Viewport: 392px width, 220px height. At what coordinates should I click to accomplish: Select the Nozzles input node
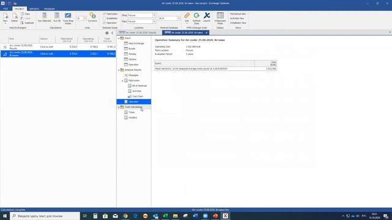132,54
